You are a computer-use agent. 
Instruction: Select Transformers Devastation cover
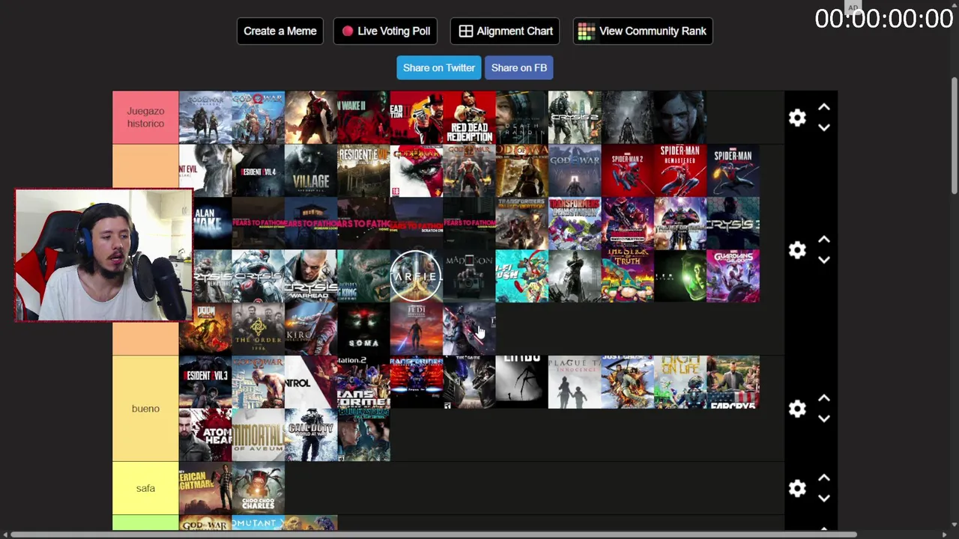[x=575, y=223]
